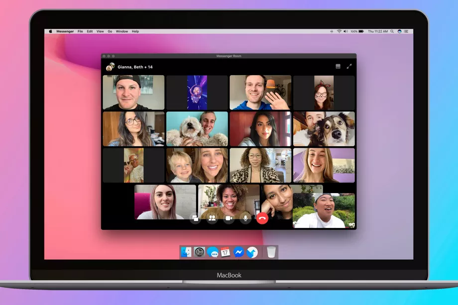This screenshot has height=305, width=458.
Task: Activate Siri from the menu bar
Action: pyautogui.click(x=399, y=31)
